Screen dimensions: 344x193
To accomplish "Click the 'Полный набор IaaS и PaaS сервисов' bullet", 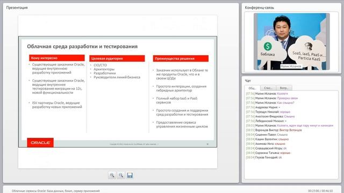I will [177, 100].
